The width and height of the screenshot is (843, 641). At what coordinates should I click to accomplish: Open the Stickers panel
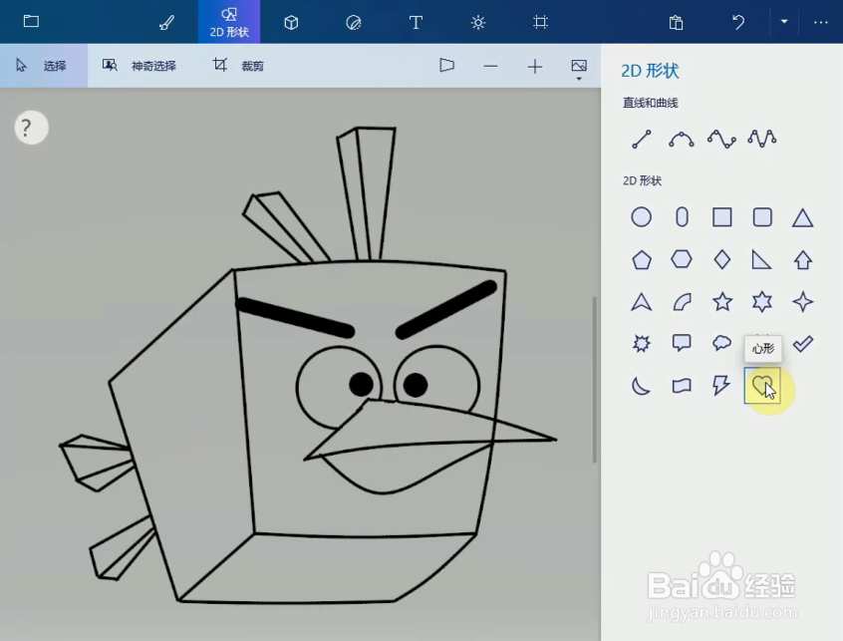point(353,22)
